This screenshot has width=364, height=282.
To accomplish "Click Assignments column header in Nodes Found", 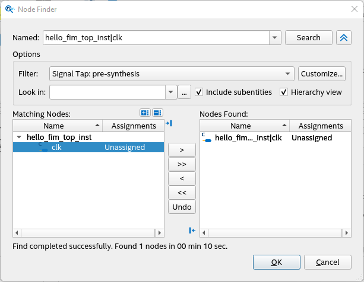I will click(x=321, y=126).
